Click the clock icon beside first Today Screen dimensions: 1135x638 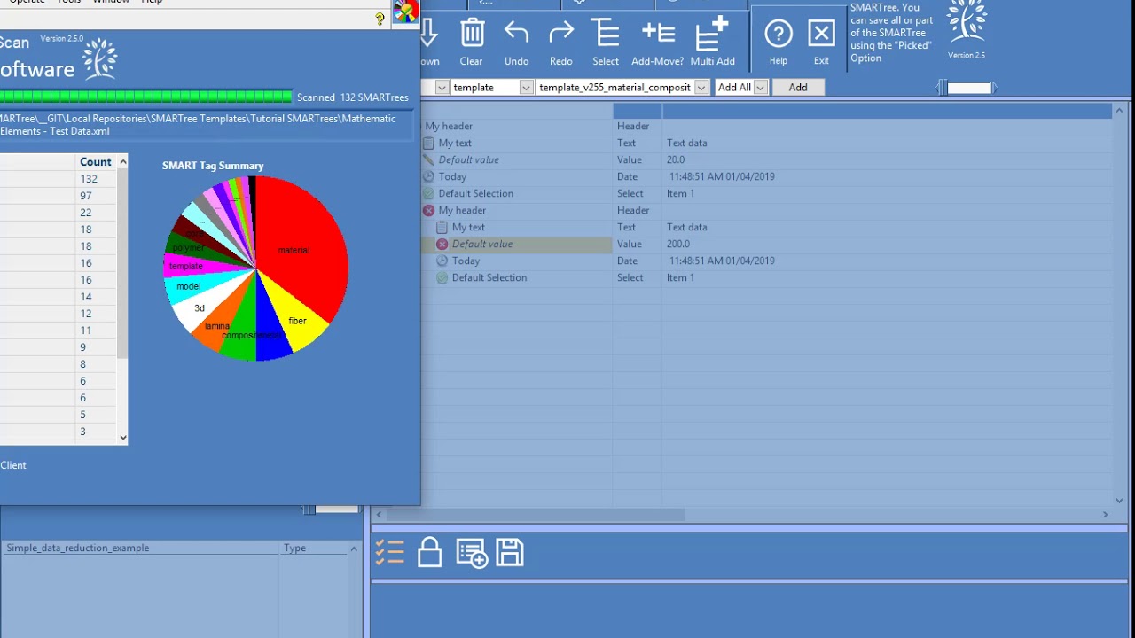pyautogui.click(x=429, y=176)
